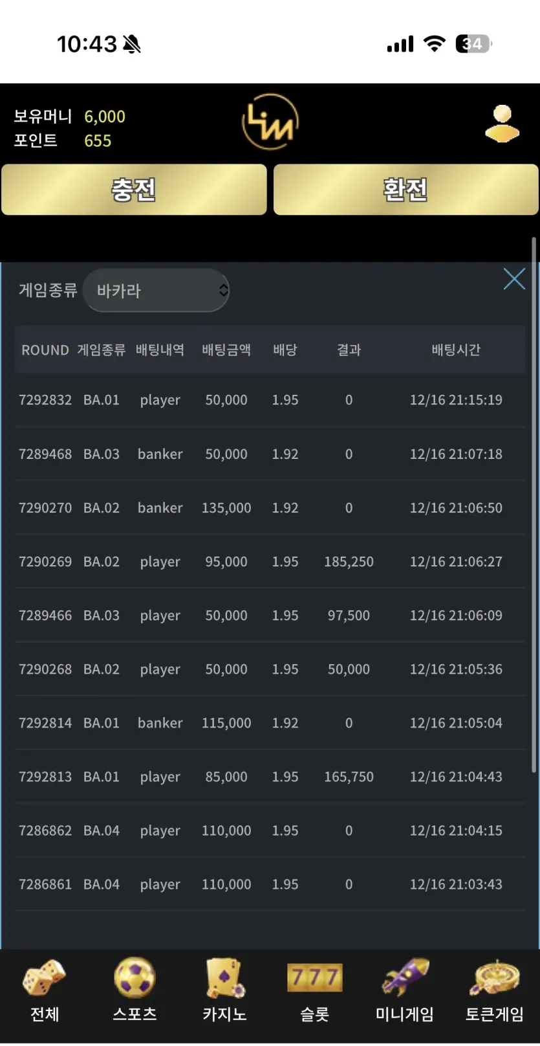Tap the 보유머니 balance 6,000
This screenshot has height=1046, width=540.
coord(105,117)
